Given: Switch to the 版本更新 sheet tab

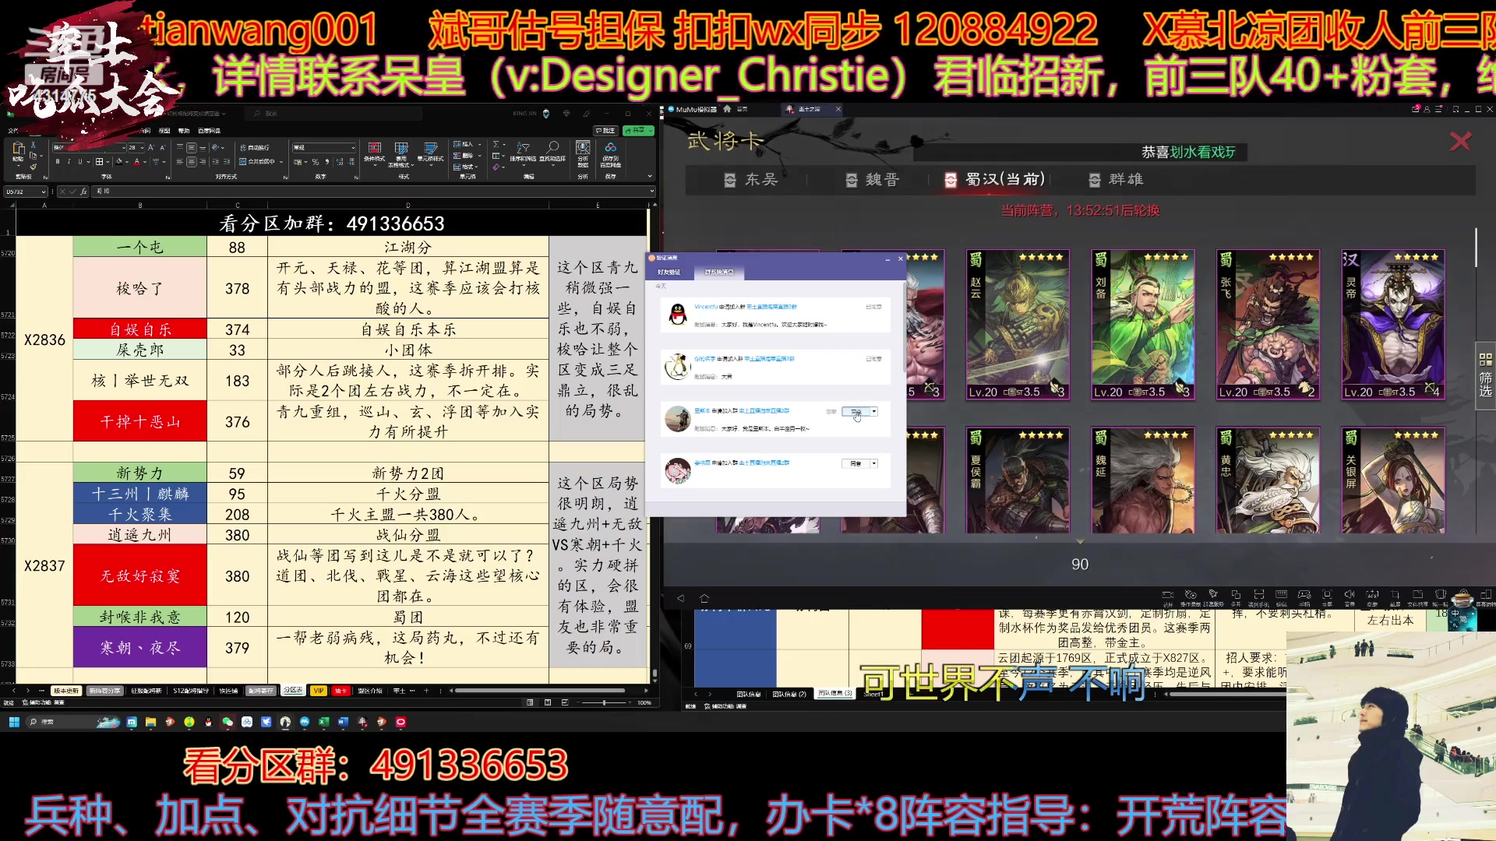Looking at the screenshot, I should (66, 691).
